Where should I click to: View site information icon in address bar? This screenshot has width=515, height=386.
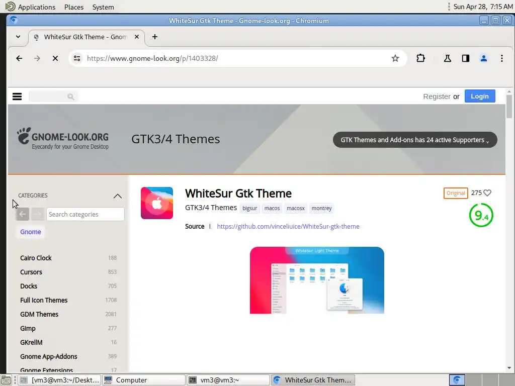pyautogui.click(x=77, y=58)
